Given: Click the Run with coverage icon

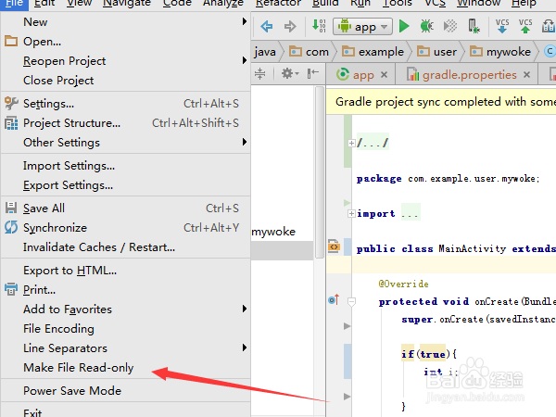Looking at the screenshot, I should tap(450, 26).
